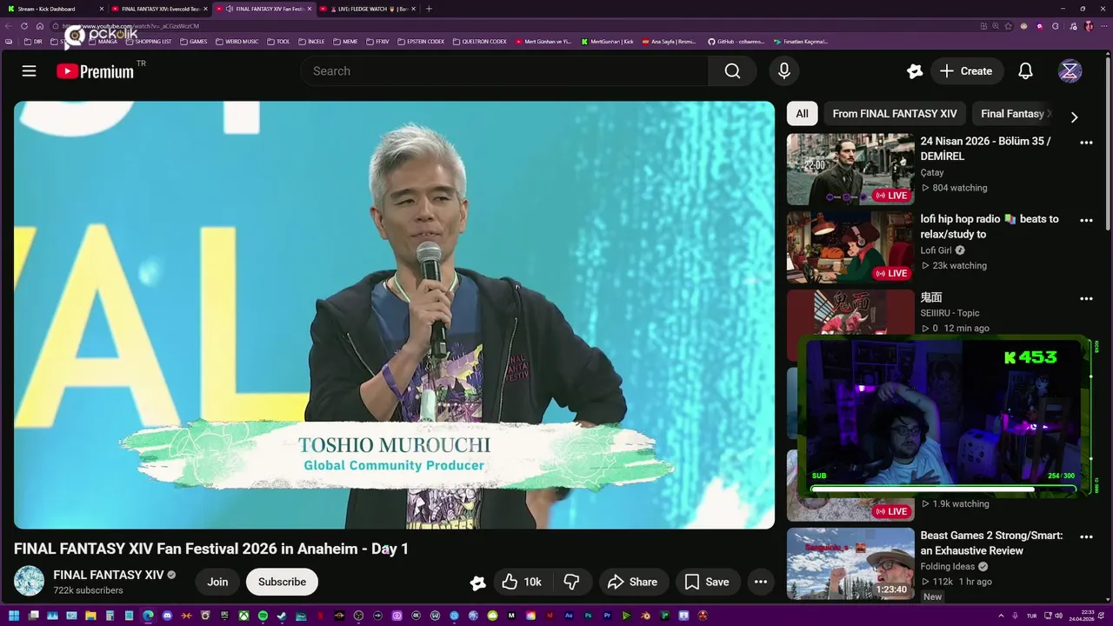Open Steam from taskbar

point(282,616)
